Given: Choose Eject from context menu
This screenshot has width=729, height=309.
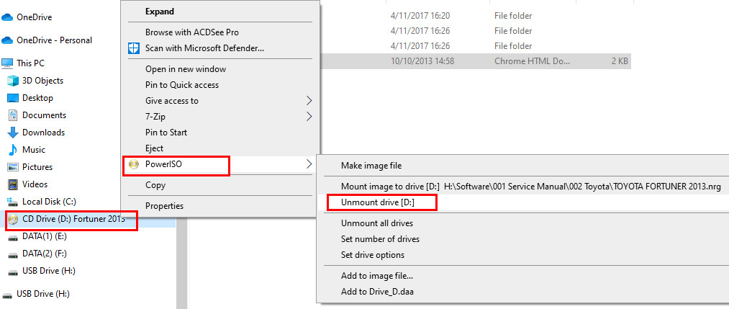Looking at the screenshot, I should coord(154,148).
